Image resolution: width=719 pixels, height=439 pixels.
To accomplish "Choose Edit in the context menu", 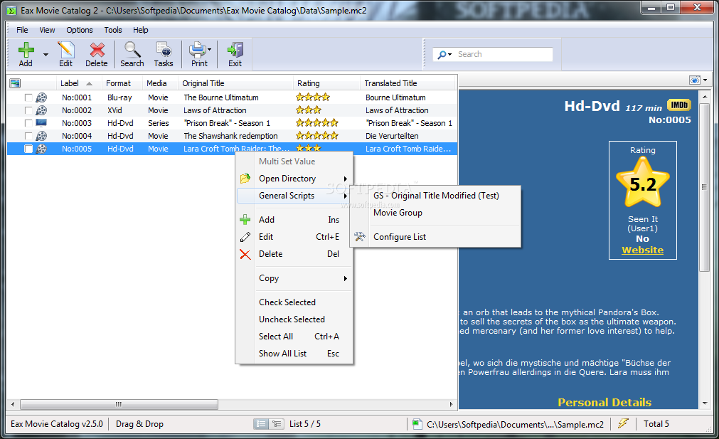I will [294, 237].
